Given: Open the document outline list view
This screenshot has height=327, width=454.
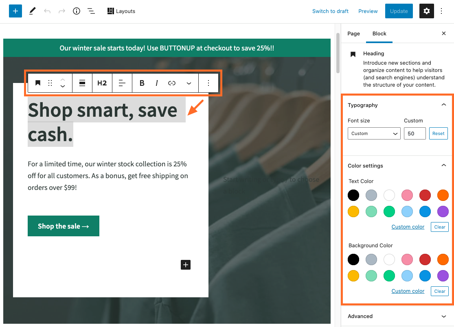Looking at the screenshot, I should pyautogui.click(x=91, y=11).
